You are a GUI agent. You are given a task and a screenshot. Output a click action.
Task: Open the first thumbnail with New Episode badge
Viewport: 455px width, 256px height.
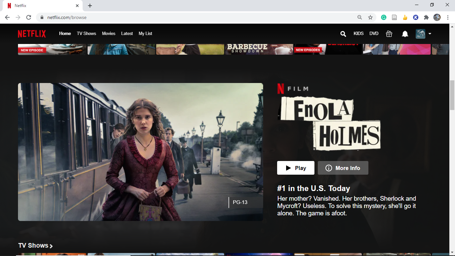52,49
